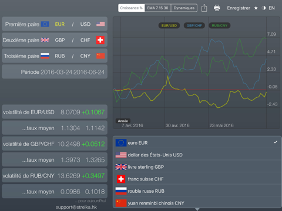Viewport: 282px width, 211px height.
Task: Select franc suisse CHF in list
Action: tap(197, 179)
